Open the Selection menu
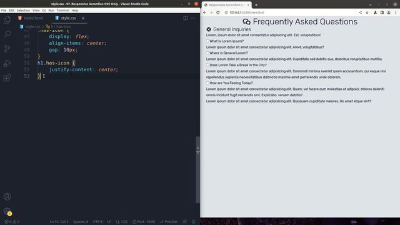The image size is (400, 225). pos(23,11)
